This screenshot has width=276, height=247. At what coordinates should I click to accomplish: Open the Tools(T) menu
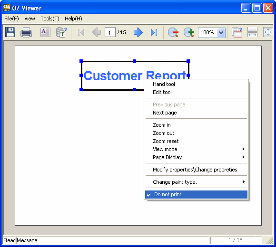[x=50, y=19]
